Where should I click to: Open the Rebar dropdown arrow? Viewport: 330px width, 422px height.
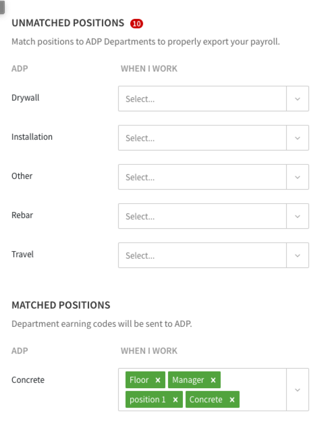click(x=297, y=216)
